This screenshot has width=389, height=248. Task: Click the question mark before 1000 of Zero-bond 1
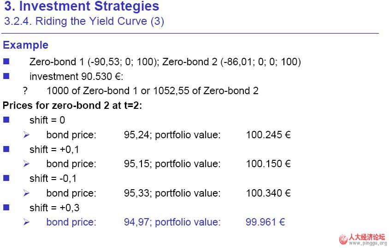pyautogui.click(x=26, y=91)
